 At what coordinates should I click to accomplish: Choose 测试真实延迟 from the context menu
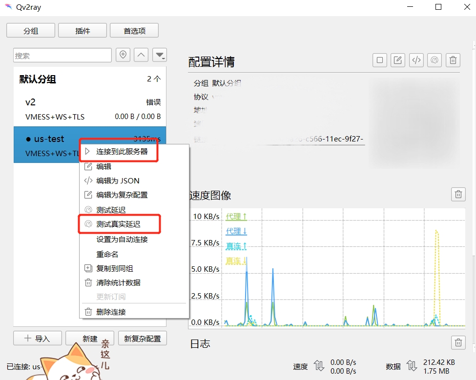(x=118, y=224)
